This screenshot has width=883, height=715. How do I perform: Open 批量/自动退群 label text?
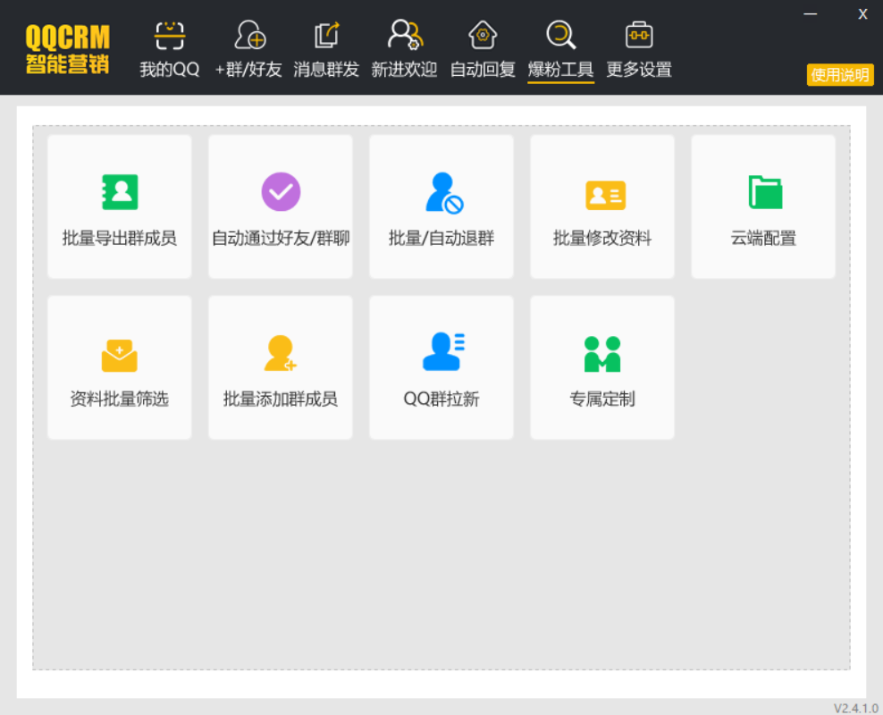(x=441, y=238)
